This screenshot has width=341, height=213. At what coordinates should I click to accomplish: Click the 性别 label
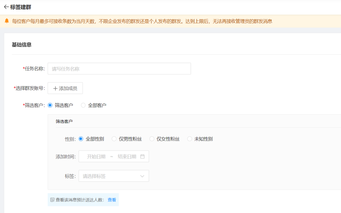click(x=70, y=139)
